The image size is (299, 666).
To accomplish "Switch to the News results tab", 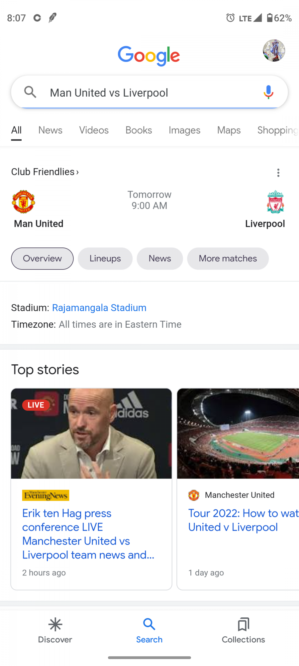I will (x=50, y=130).
